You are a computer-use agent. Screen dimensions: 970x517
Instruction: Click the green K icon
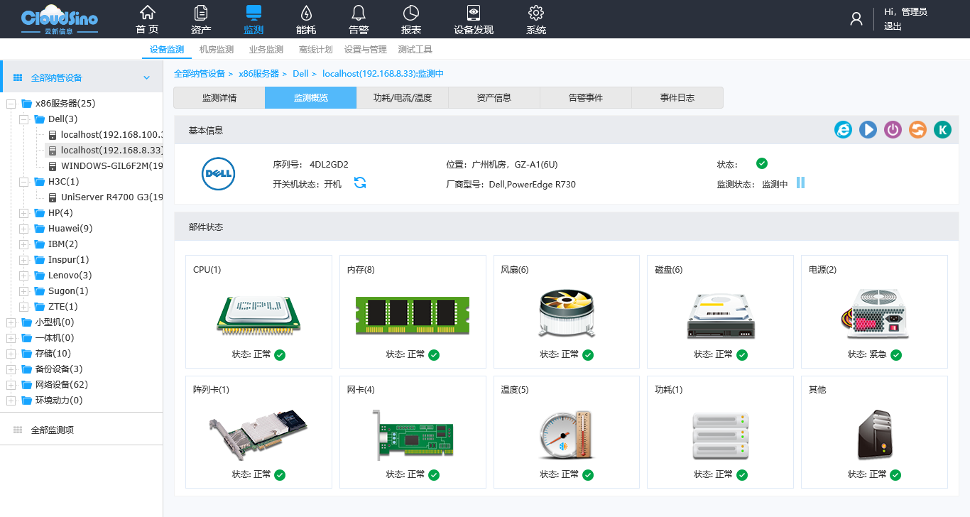(942, 129)
